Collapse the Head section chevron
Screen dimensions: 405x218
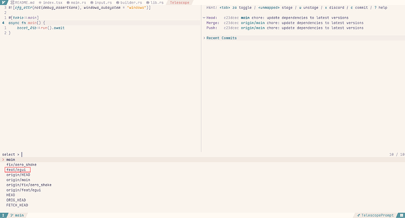point(204,18)
